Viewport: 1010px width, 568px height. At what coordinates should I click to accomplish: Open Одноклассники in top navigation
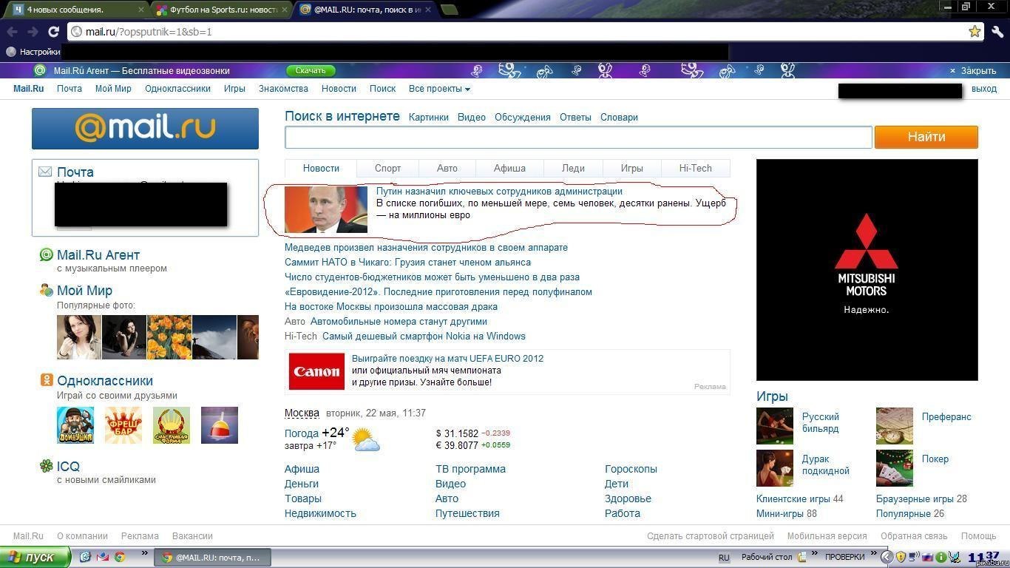[178, 89]
